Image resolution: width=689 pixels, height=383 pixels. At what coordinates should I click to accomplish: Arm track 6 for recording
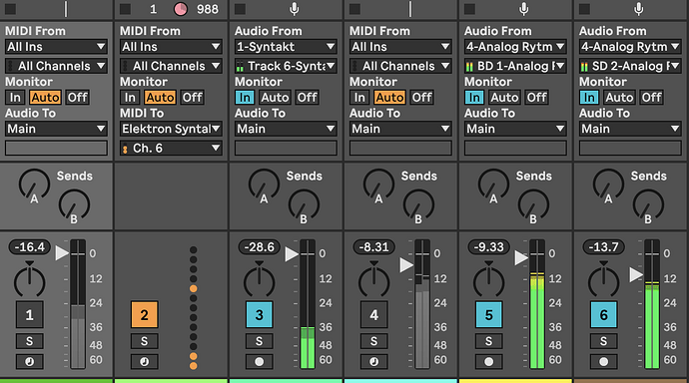tap(604, 361)
